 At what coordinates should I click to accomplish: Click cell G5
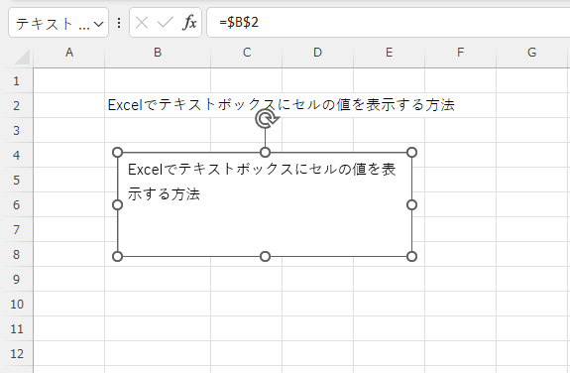(531, 181)
